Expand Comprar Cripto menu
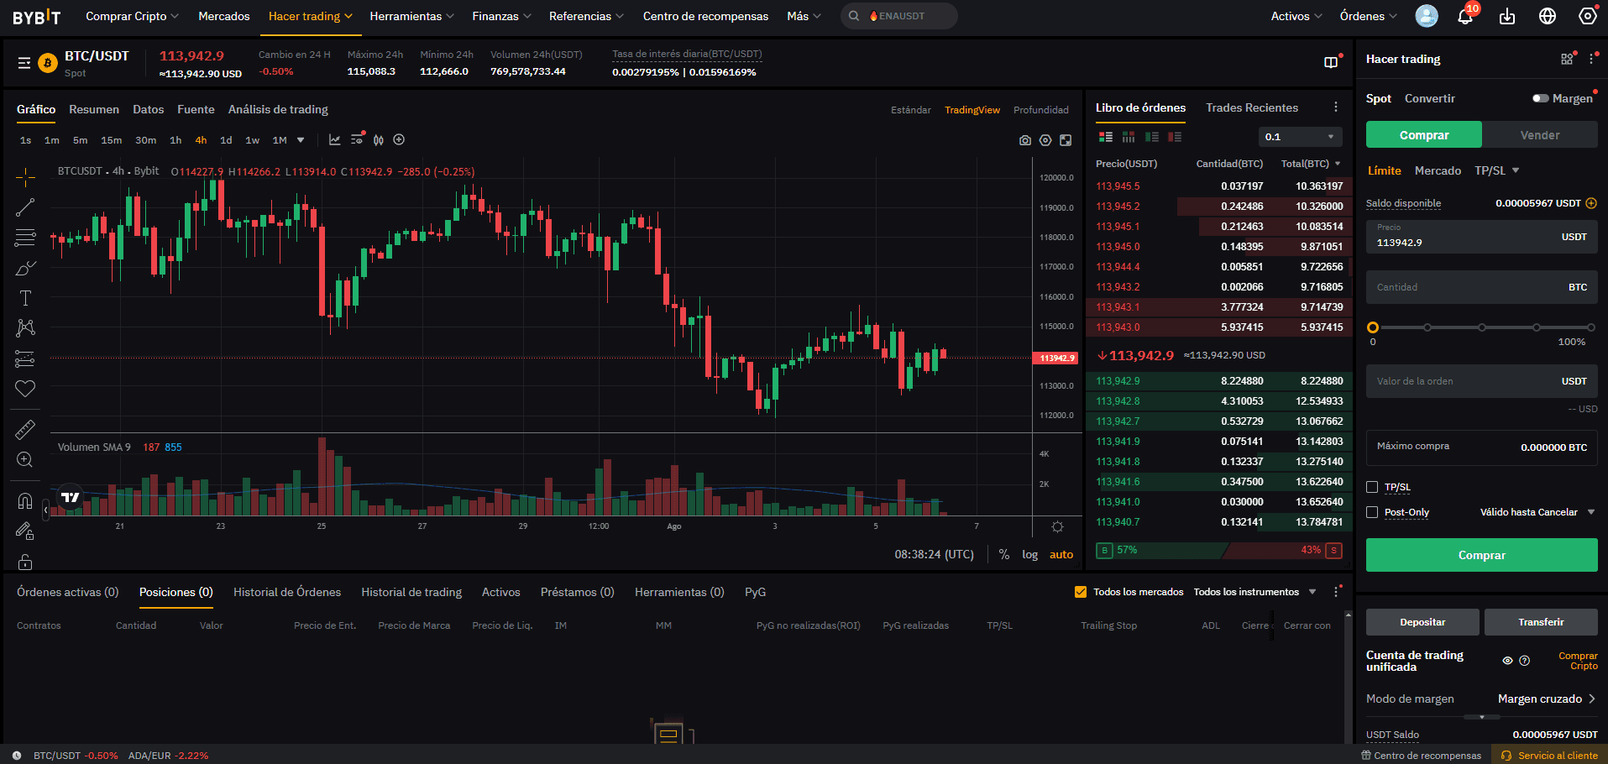 132,16
